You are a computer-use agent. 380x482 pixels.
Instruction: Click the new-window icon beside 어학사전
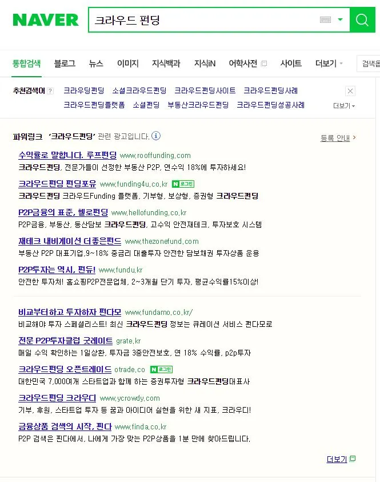point(263,64)
